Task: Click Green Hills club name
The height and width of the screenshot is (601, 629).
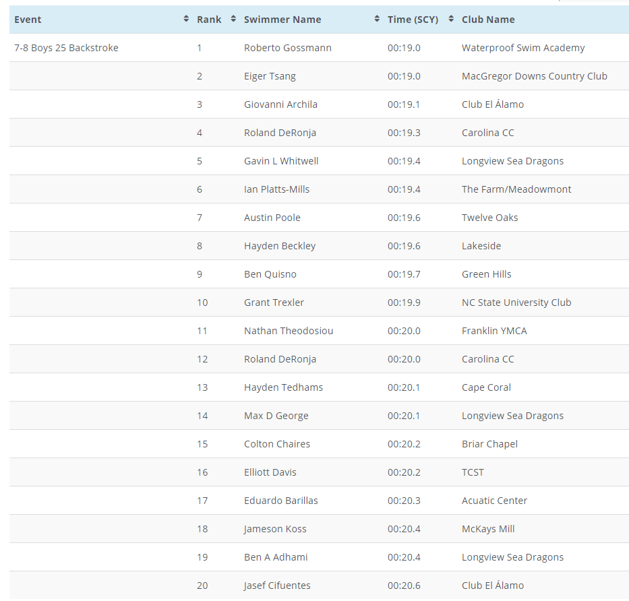Action: (486, 274)
